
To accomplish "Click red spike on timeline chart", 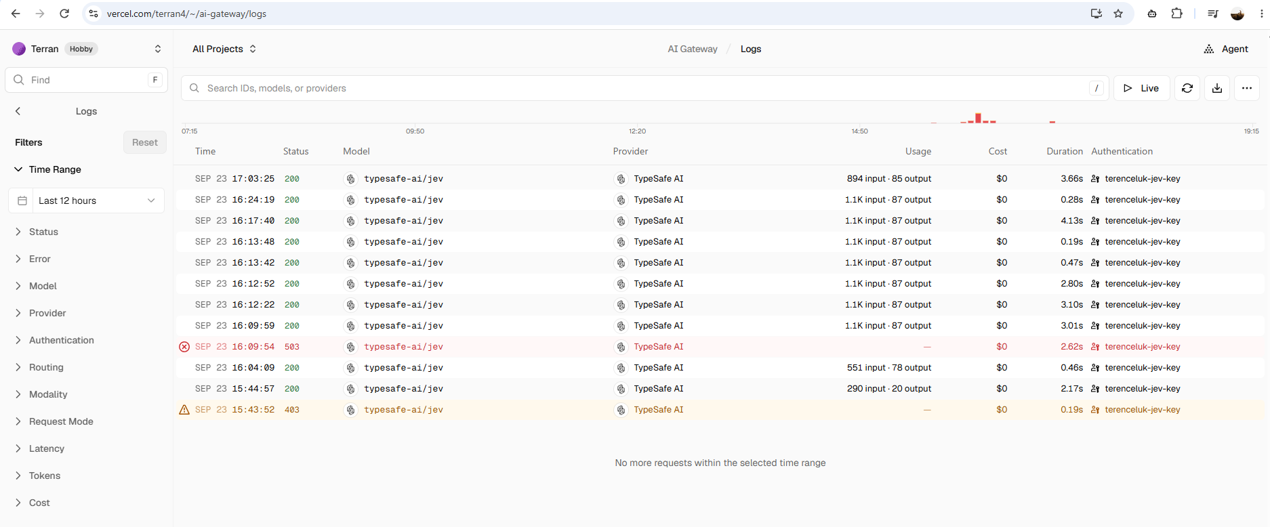I will pyautogui.click(x=978, y=118).
